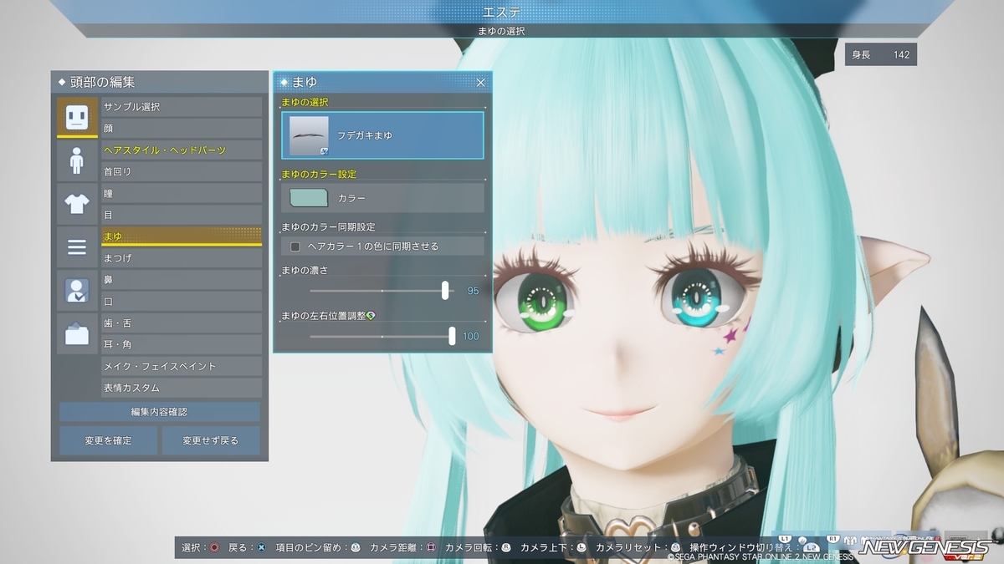The width and height of the screenshot is (1004, 564).
Task: Click the square icon next to カメラ距離
Action: click(x=432, y=548)
